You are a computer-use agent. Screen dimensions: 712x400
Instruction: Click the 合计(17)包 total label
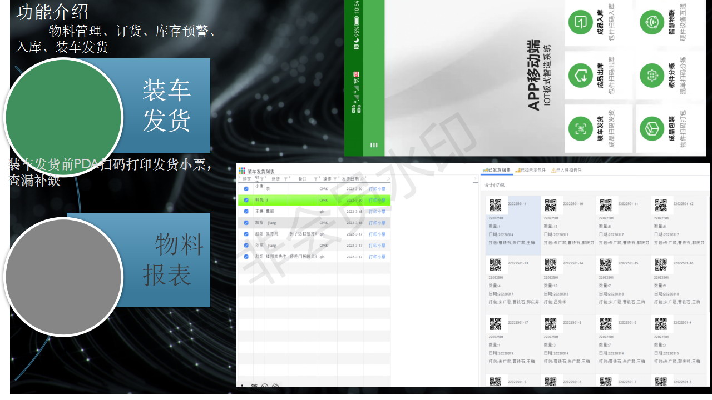click(x=495, y=185)
